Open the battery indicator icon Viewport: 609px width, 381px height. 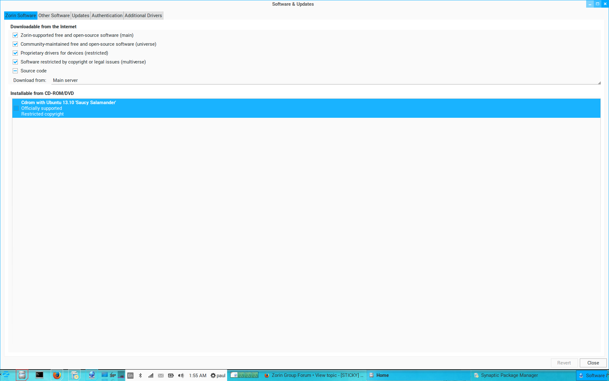171,376
